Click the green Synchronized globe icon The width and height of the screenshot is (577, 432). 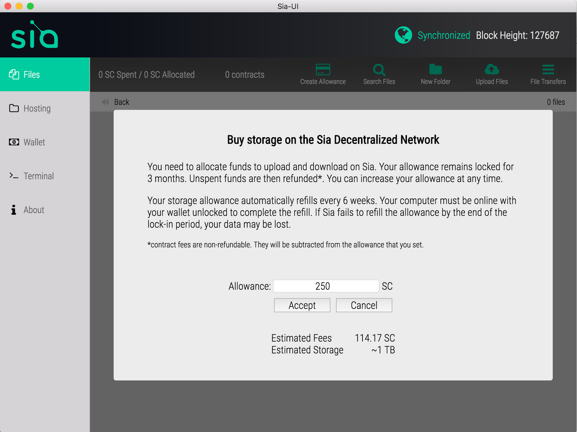coord(403,35)
